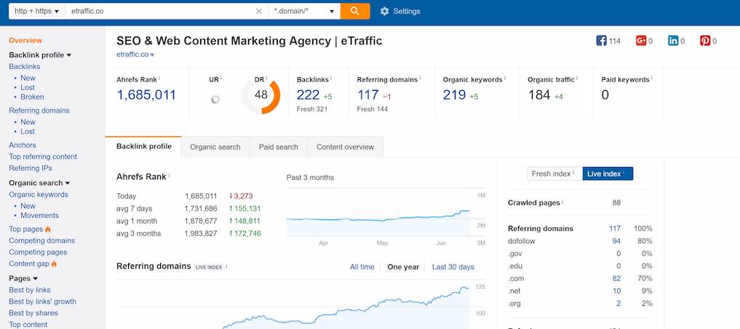
Task: Click the info icon beside LIVE INDEX badge
Action: pyautogui.click(x=226, y=267)
